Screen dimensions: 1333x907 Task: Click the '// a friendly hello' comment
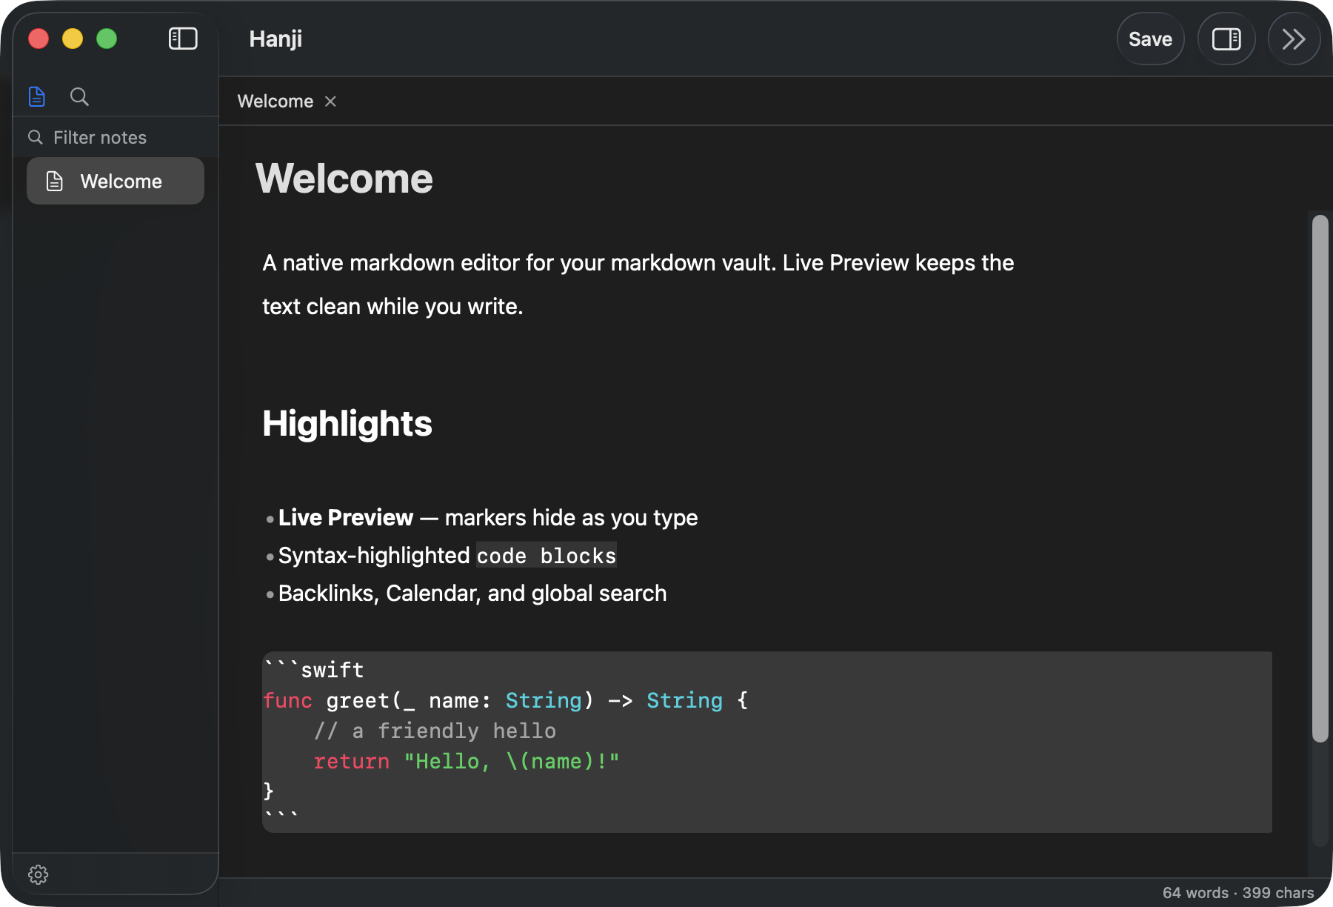[x=435, y=731]
